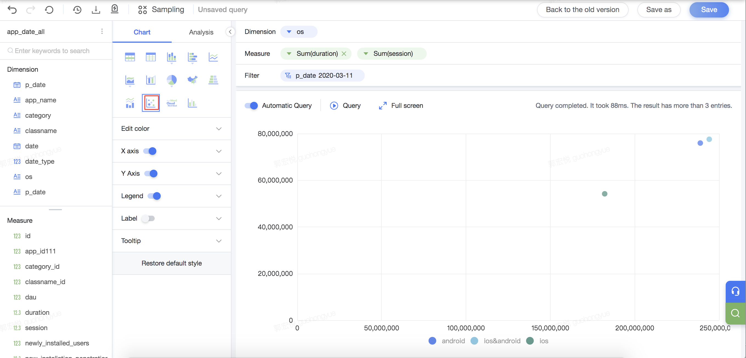The image size is (746, 358).
Task: Select the highlighted-row table chart type
Action: coord(130,57)
